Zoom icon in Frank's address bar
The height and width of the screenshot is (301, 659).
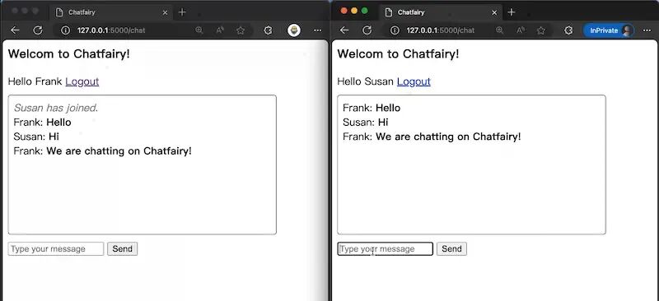tap(199, 30)
